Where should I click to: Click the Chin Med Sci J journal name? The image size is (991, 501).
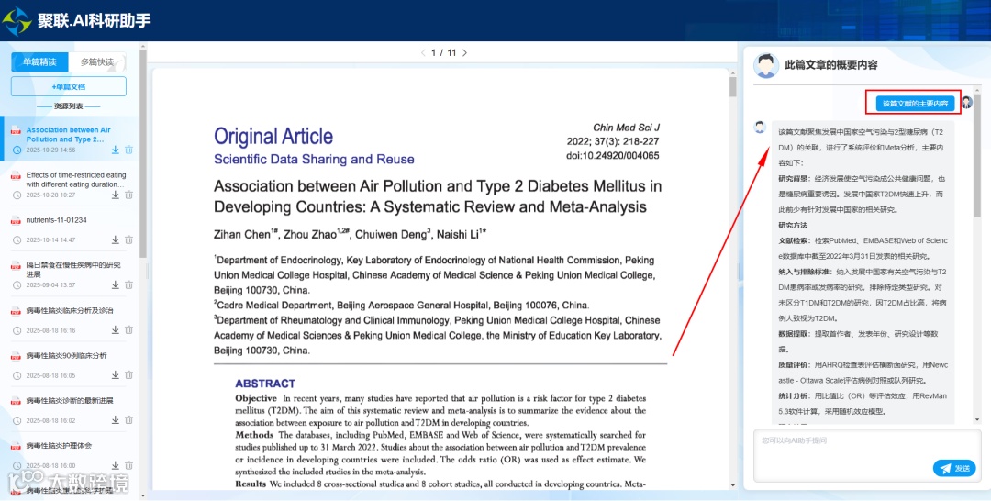(626, 128)
